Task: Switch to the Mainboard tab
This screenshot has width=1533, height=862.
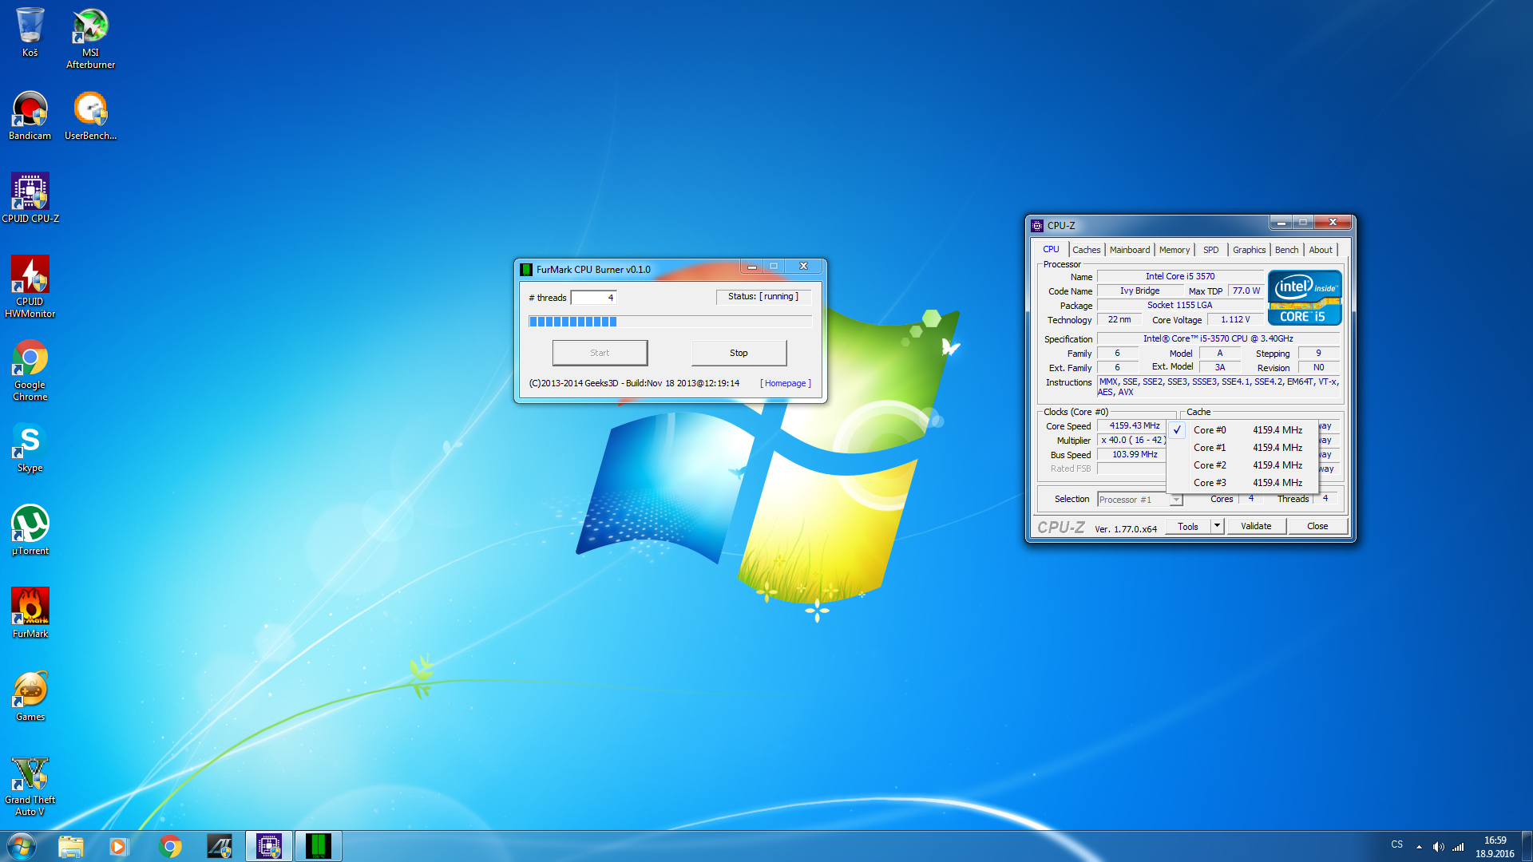Action: tap(1129, 250)
